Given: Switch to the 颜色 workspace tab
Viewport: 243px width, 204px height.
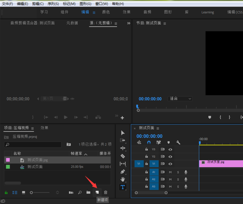Looking at the screenshot, I should [x=106, y=12].
